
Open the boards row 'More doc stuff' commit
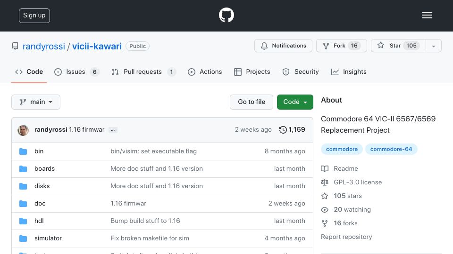[x=157, y=168]
